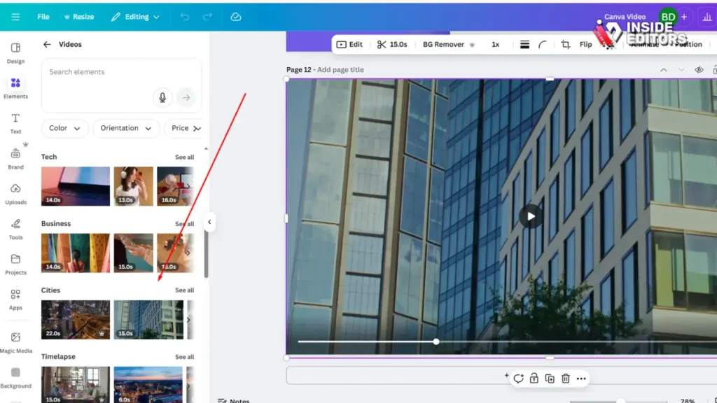Click the video progress scrubber handle
The image size is (717, 403).
coord(436,341)
